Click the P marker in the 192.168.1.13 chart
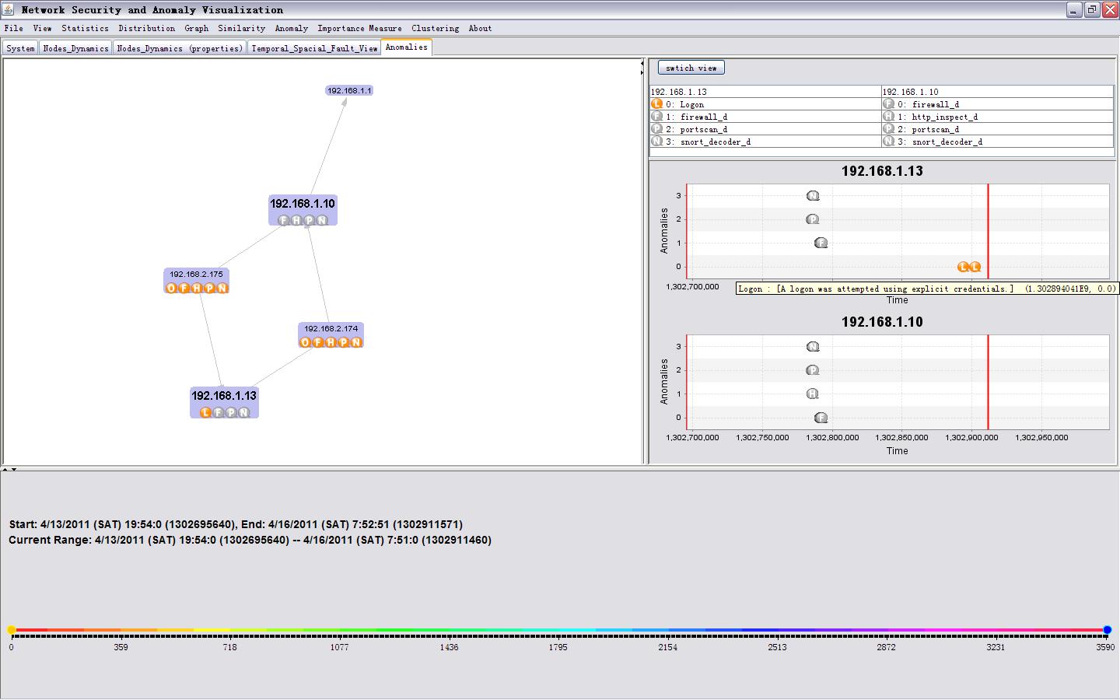This screenshot has height=700, width=1120. (x=813, y=219)
